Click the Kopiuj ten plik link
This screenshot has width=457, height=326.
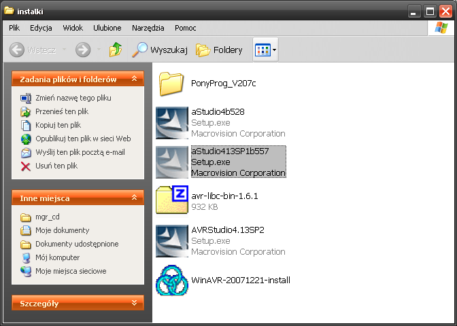click(x=58, y=125)
